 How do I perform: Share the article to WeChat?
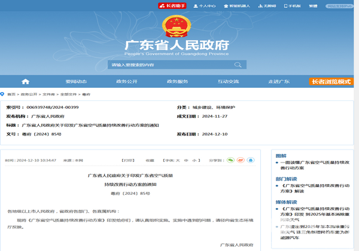click(230, 160)
